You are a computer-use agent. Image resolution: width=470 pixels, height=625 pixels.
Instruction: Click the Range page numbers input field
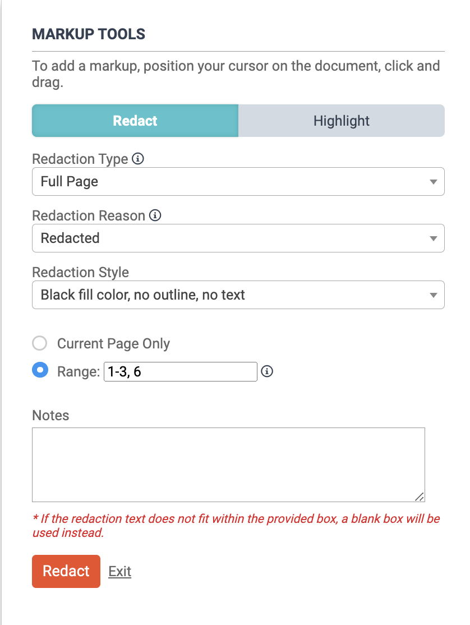tap(180, 371)
